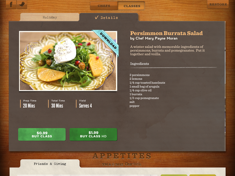Screen dimensions: 235x176
Task: Click the Restore purchases button
Action: (x=218, y=4)
